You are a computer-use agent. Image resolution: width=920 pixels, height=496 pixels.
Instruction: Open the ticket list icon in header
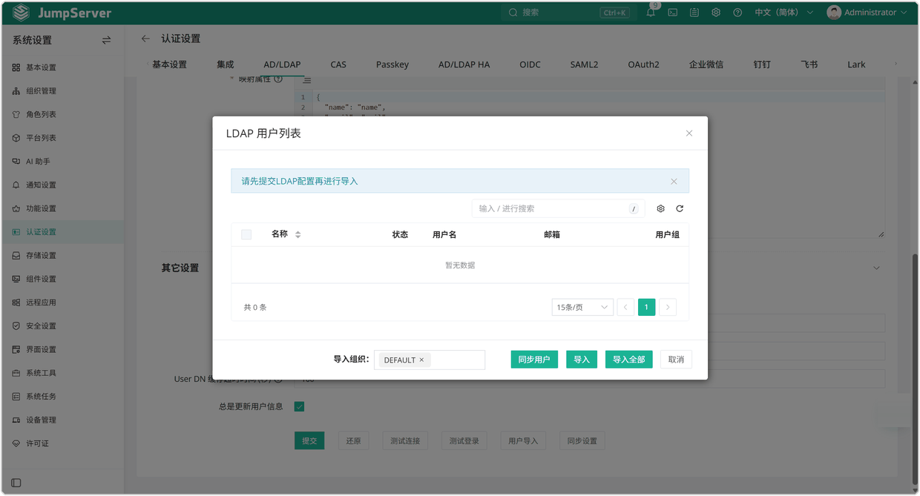[x=694, y=13]
